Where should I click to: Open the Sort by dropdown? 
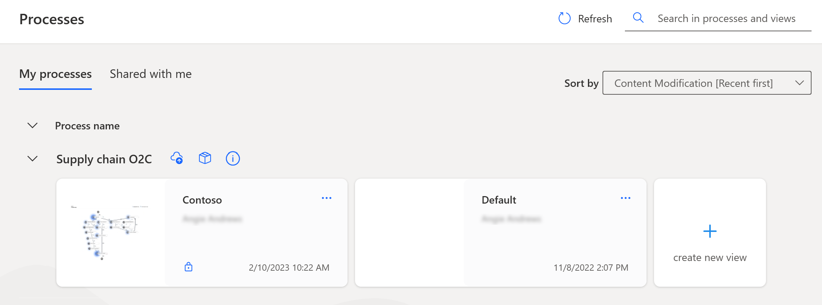tap(707, 83)
